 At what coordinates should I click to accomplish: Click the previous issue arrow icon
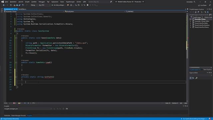pos(25,103)
